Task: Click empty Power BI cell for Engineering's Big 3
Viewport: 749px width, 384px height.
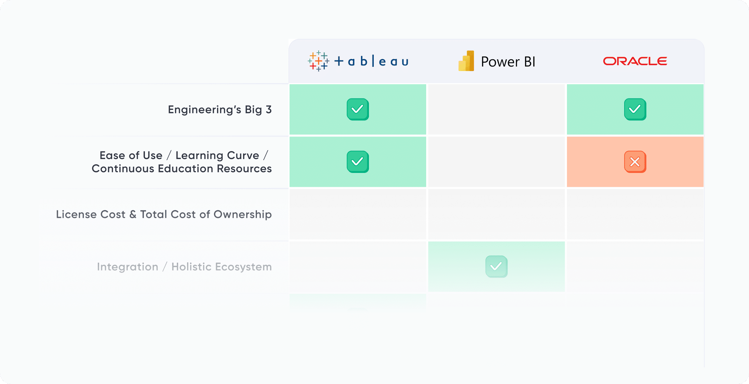Action: click(x=496, y=110)
